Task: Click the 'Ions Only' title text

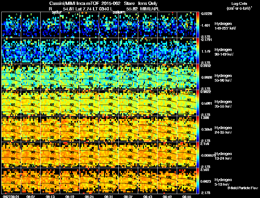Action: pos(148,4)
